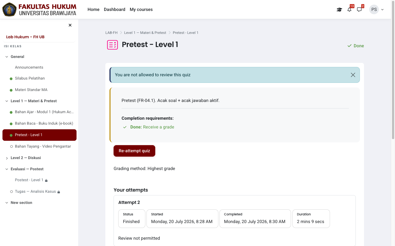
Task: Click completion circle for Tugas Analisis Kasus
Action: click(11, 192)
